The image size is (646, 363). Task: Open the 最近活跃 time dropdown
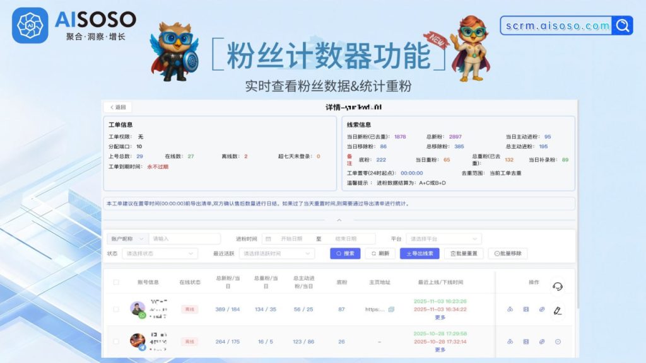coord(276,253)
